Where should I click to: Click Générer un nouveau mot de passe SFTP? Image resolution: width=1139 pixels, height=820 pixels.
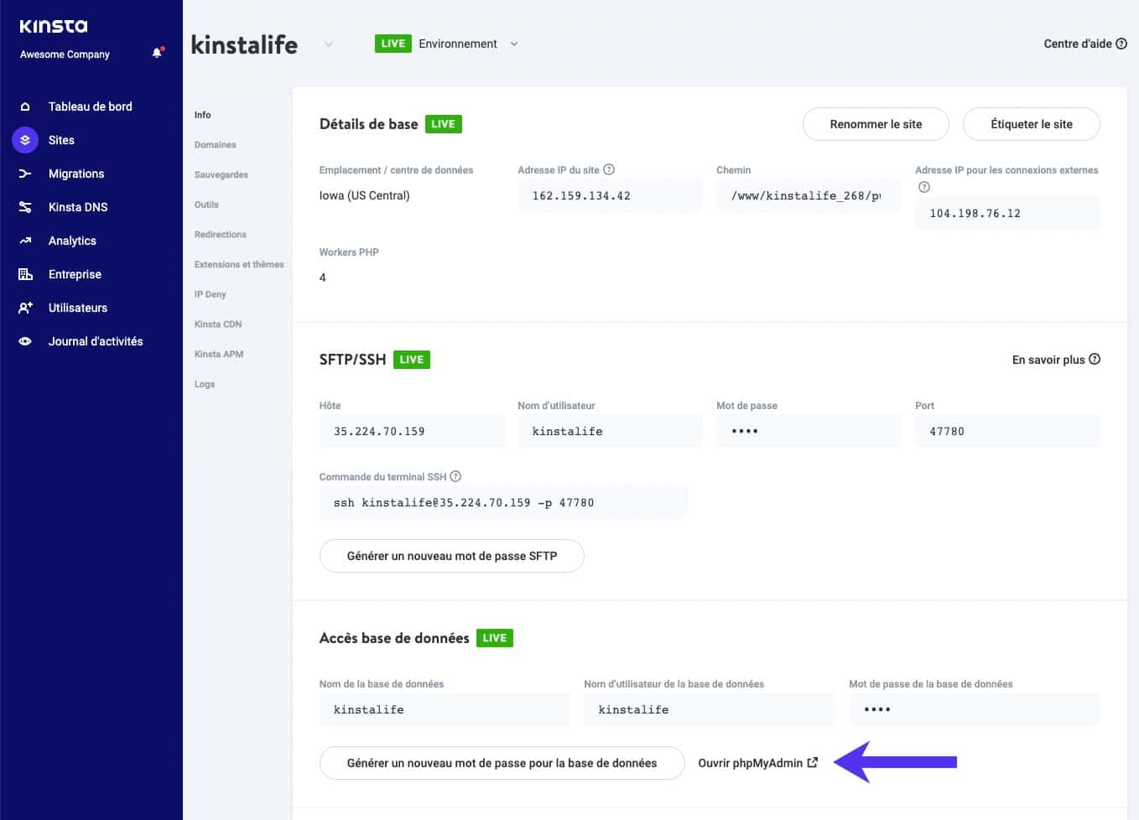(x=451, y=556)
